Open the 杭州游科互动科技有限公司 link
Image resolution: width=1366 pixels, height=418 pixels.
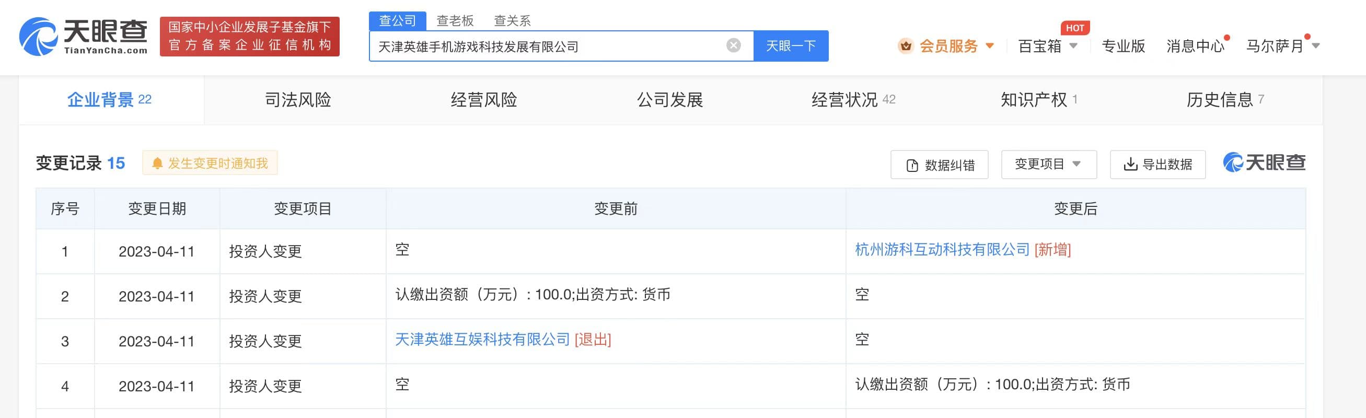[x=942, y=250]
